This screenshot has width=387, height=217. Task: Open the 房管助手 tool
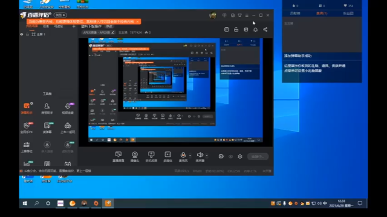(47, 108)
